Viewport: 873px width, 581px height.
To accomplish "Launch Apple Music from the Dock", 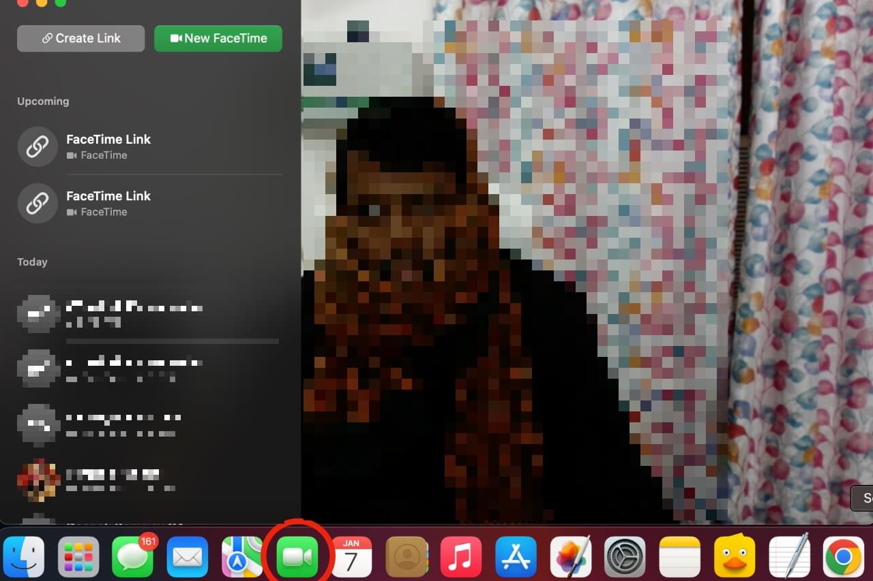I will [x=462, y=556].
